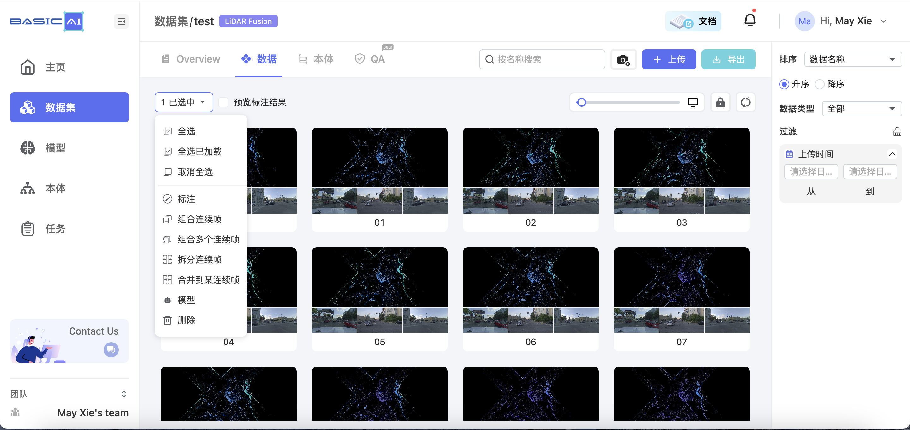Select the 降序 radio button
Image resolution: width=910 pixels, height=430 pixels.
820,84
